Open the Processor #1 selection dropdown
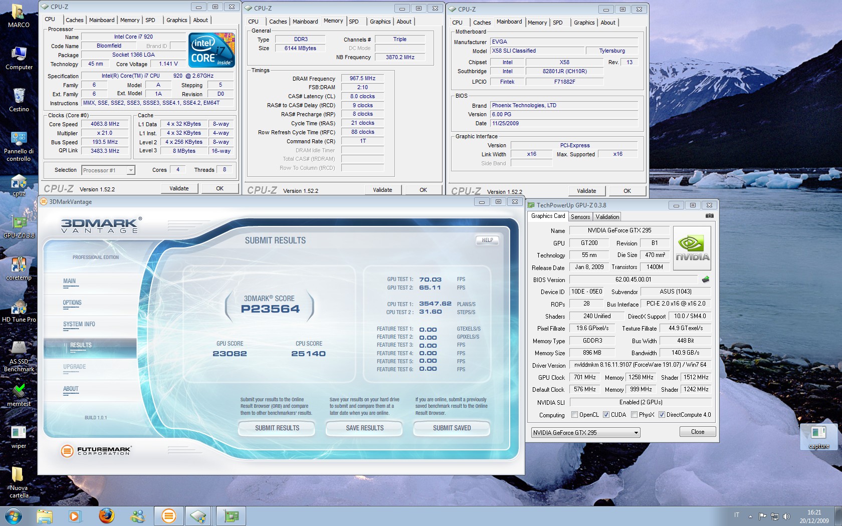The image size is (842, 526). (x=108, y=170)
